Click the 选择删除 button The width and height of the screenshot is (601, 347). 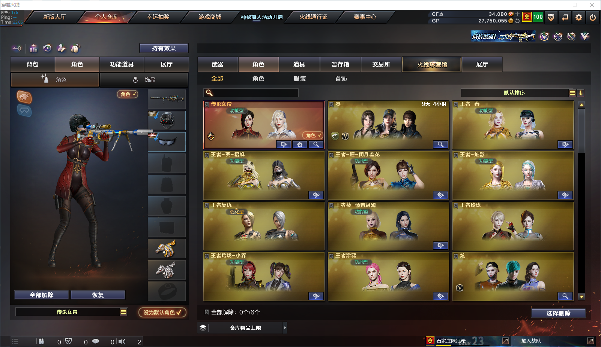[x=558, y=313]
